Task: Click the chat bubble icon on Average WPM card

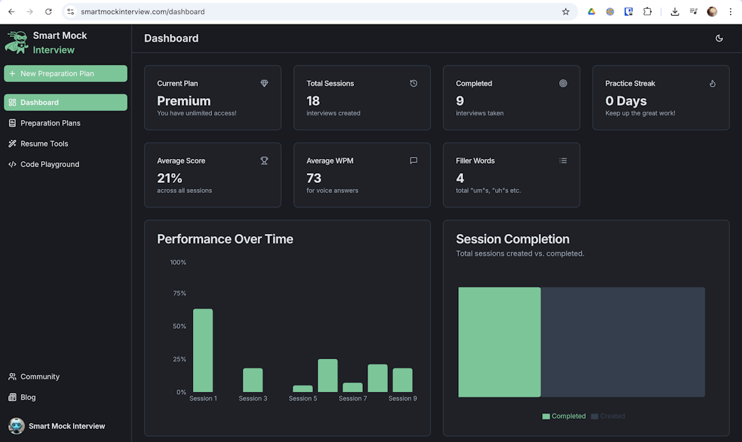Action: [x=413, y=161]
